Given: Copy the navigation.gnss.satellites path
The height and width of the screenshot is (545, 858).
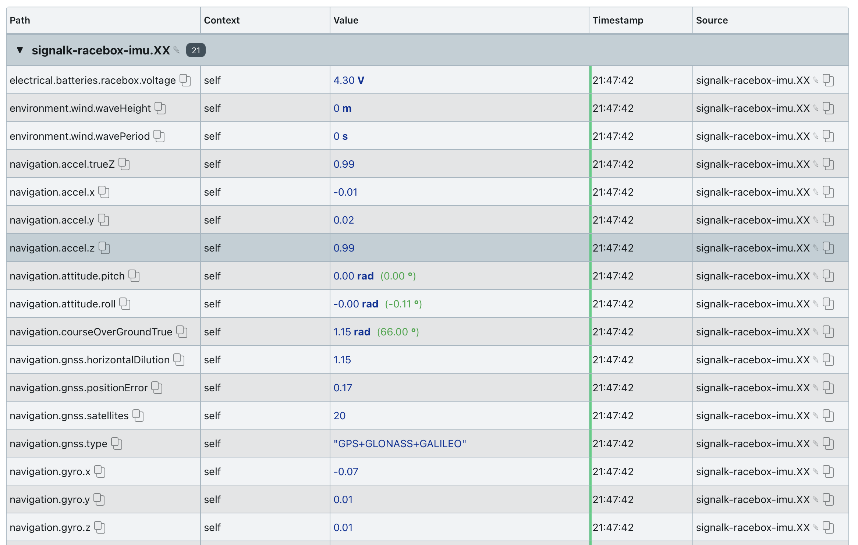Looking at the screenshot, I should pyautogui.click(x=138, y=416).
